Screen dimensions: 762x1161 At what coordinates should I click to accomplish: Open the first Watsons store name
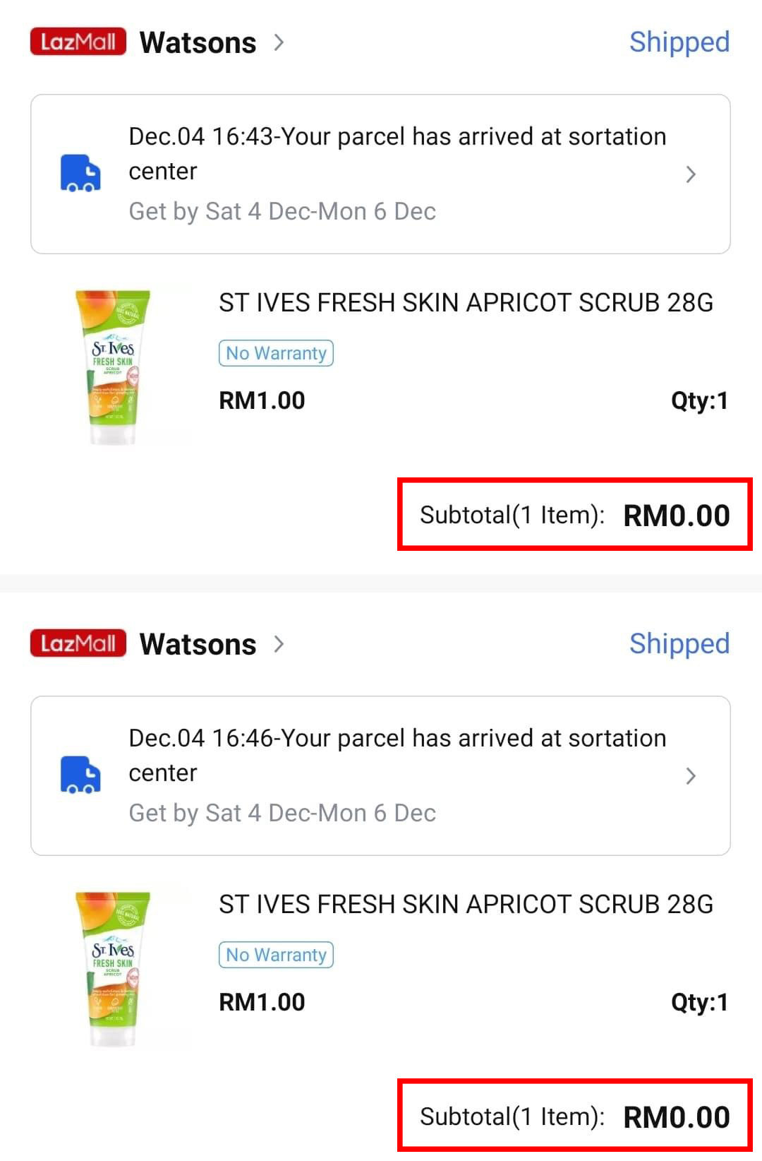tap(198, 43)
